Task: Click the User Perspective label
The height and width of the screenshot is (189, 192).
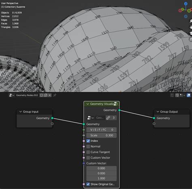Action: (10, 3)
